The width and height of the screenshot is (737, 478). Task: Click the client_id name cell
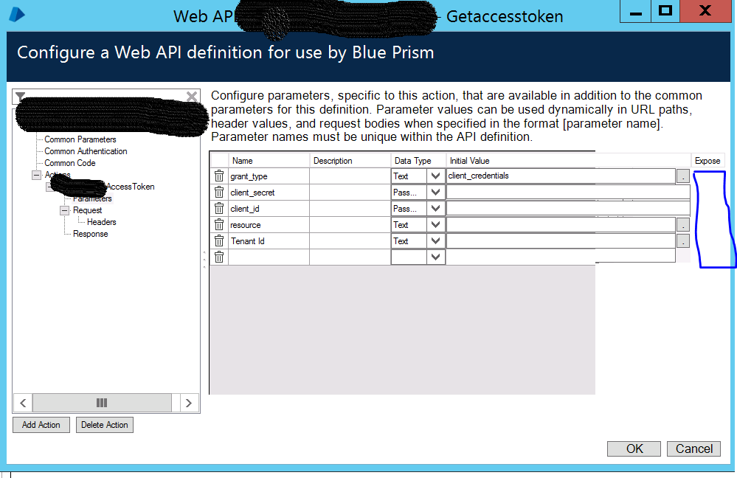point(269,208)
